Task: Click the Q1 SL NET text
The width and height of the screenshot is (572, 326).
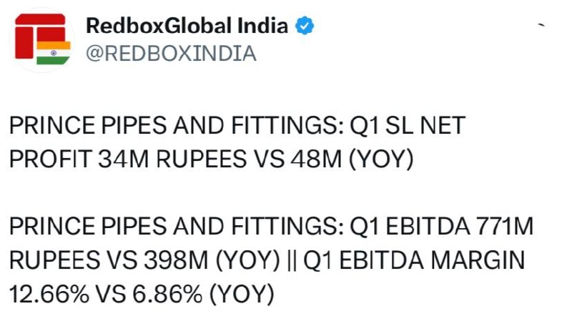Action: click(408, 125)
